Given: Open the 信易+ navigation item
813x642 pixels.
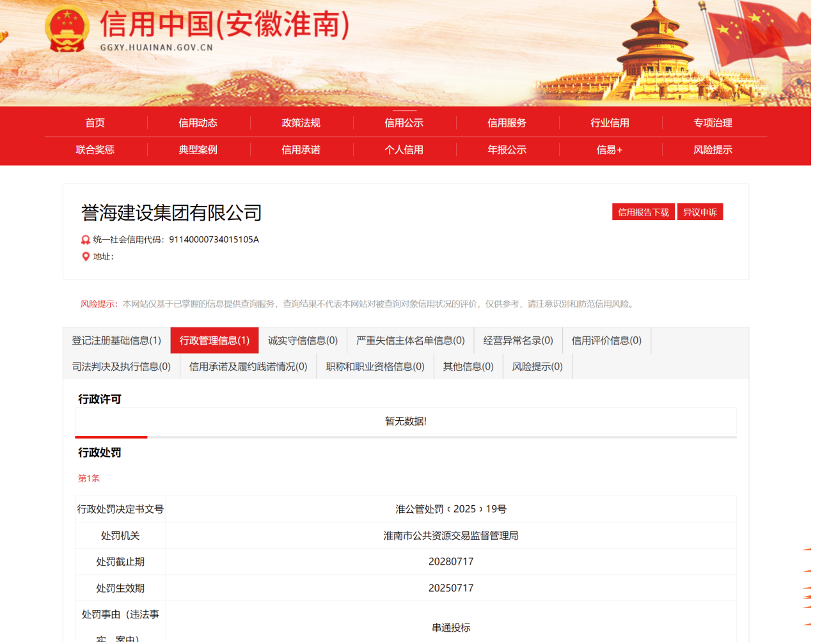Looking at the screenshot, I should [610, 150].
